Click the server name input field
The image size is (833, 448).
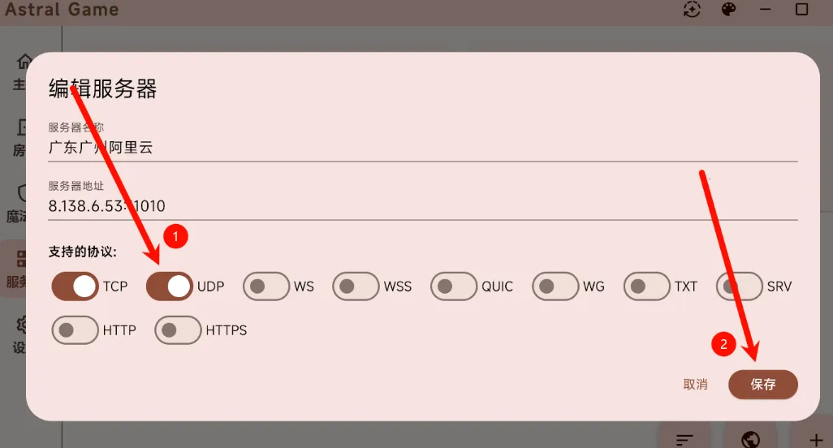422,148
